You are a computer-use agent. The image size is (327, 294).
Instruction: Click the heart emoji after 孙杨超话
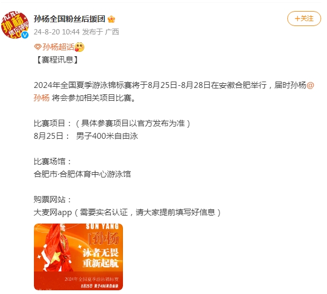[x=79, y=47]
